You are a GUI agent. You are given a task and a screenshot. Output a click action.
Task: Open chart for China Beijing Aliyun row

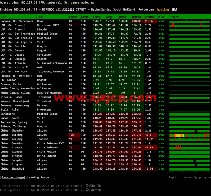point(189,135)
